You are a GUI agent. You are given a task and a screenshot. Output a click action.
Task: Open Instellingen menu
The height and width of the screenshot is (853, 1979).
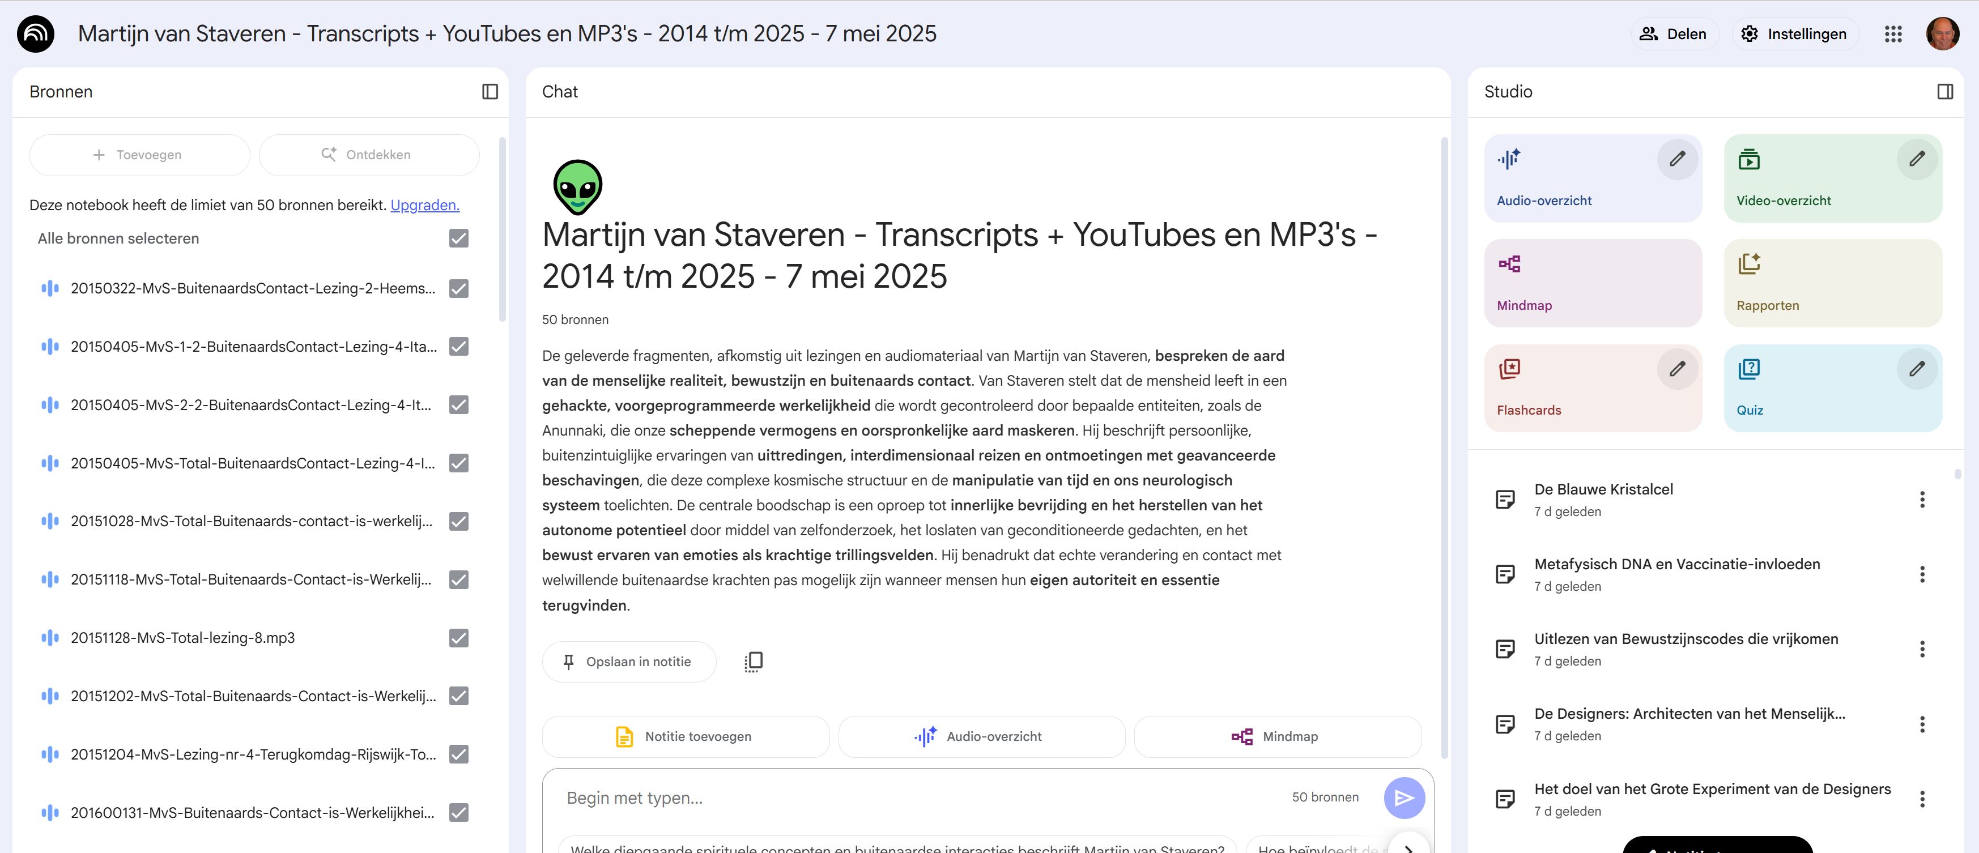pyautogui.click(x=1795, y=34)
